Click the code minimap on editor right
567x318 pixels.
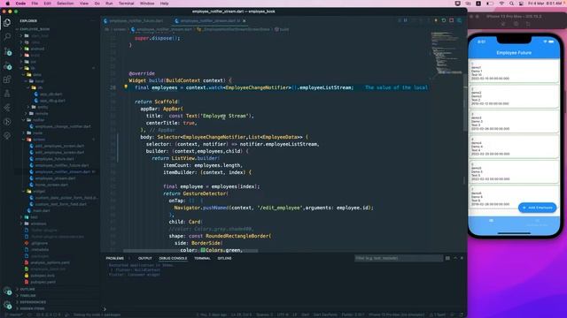click(x=447, y=53)
